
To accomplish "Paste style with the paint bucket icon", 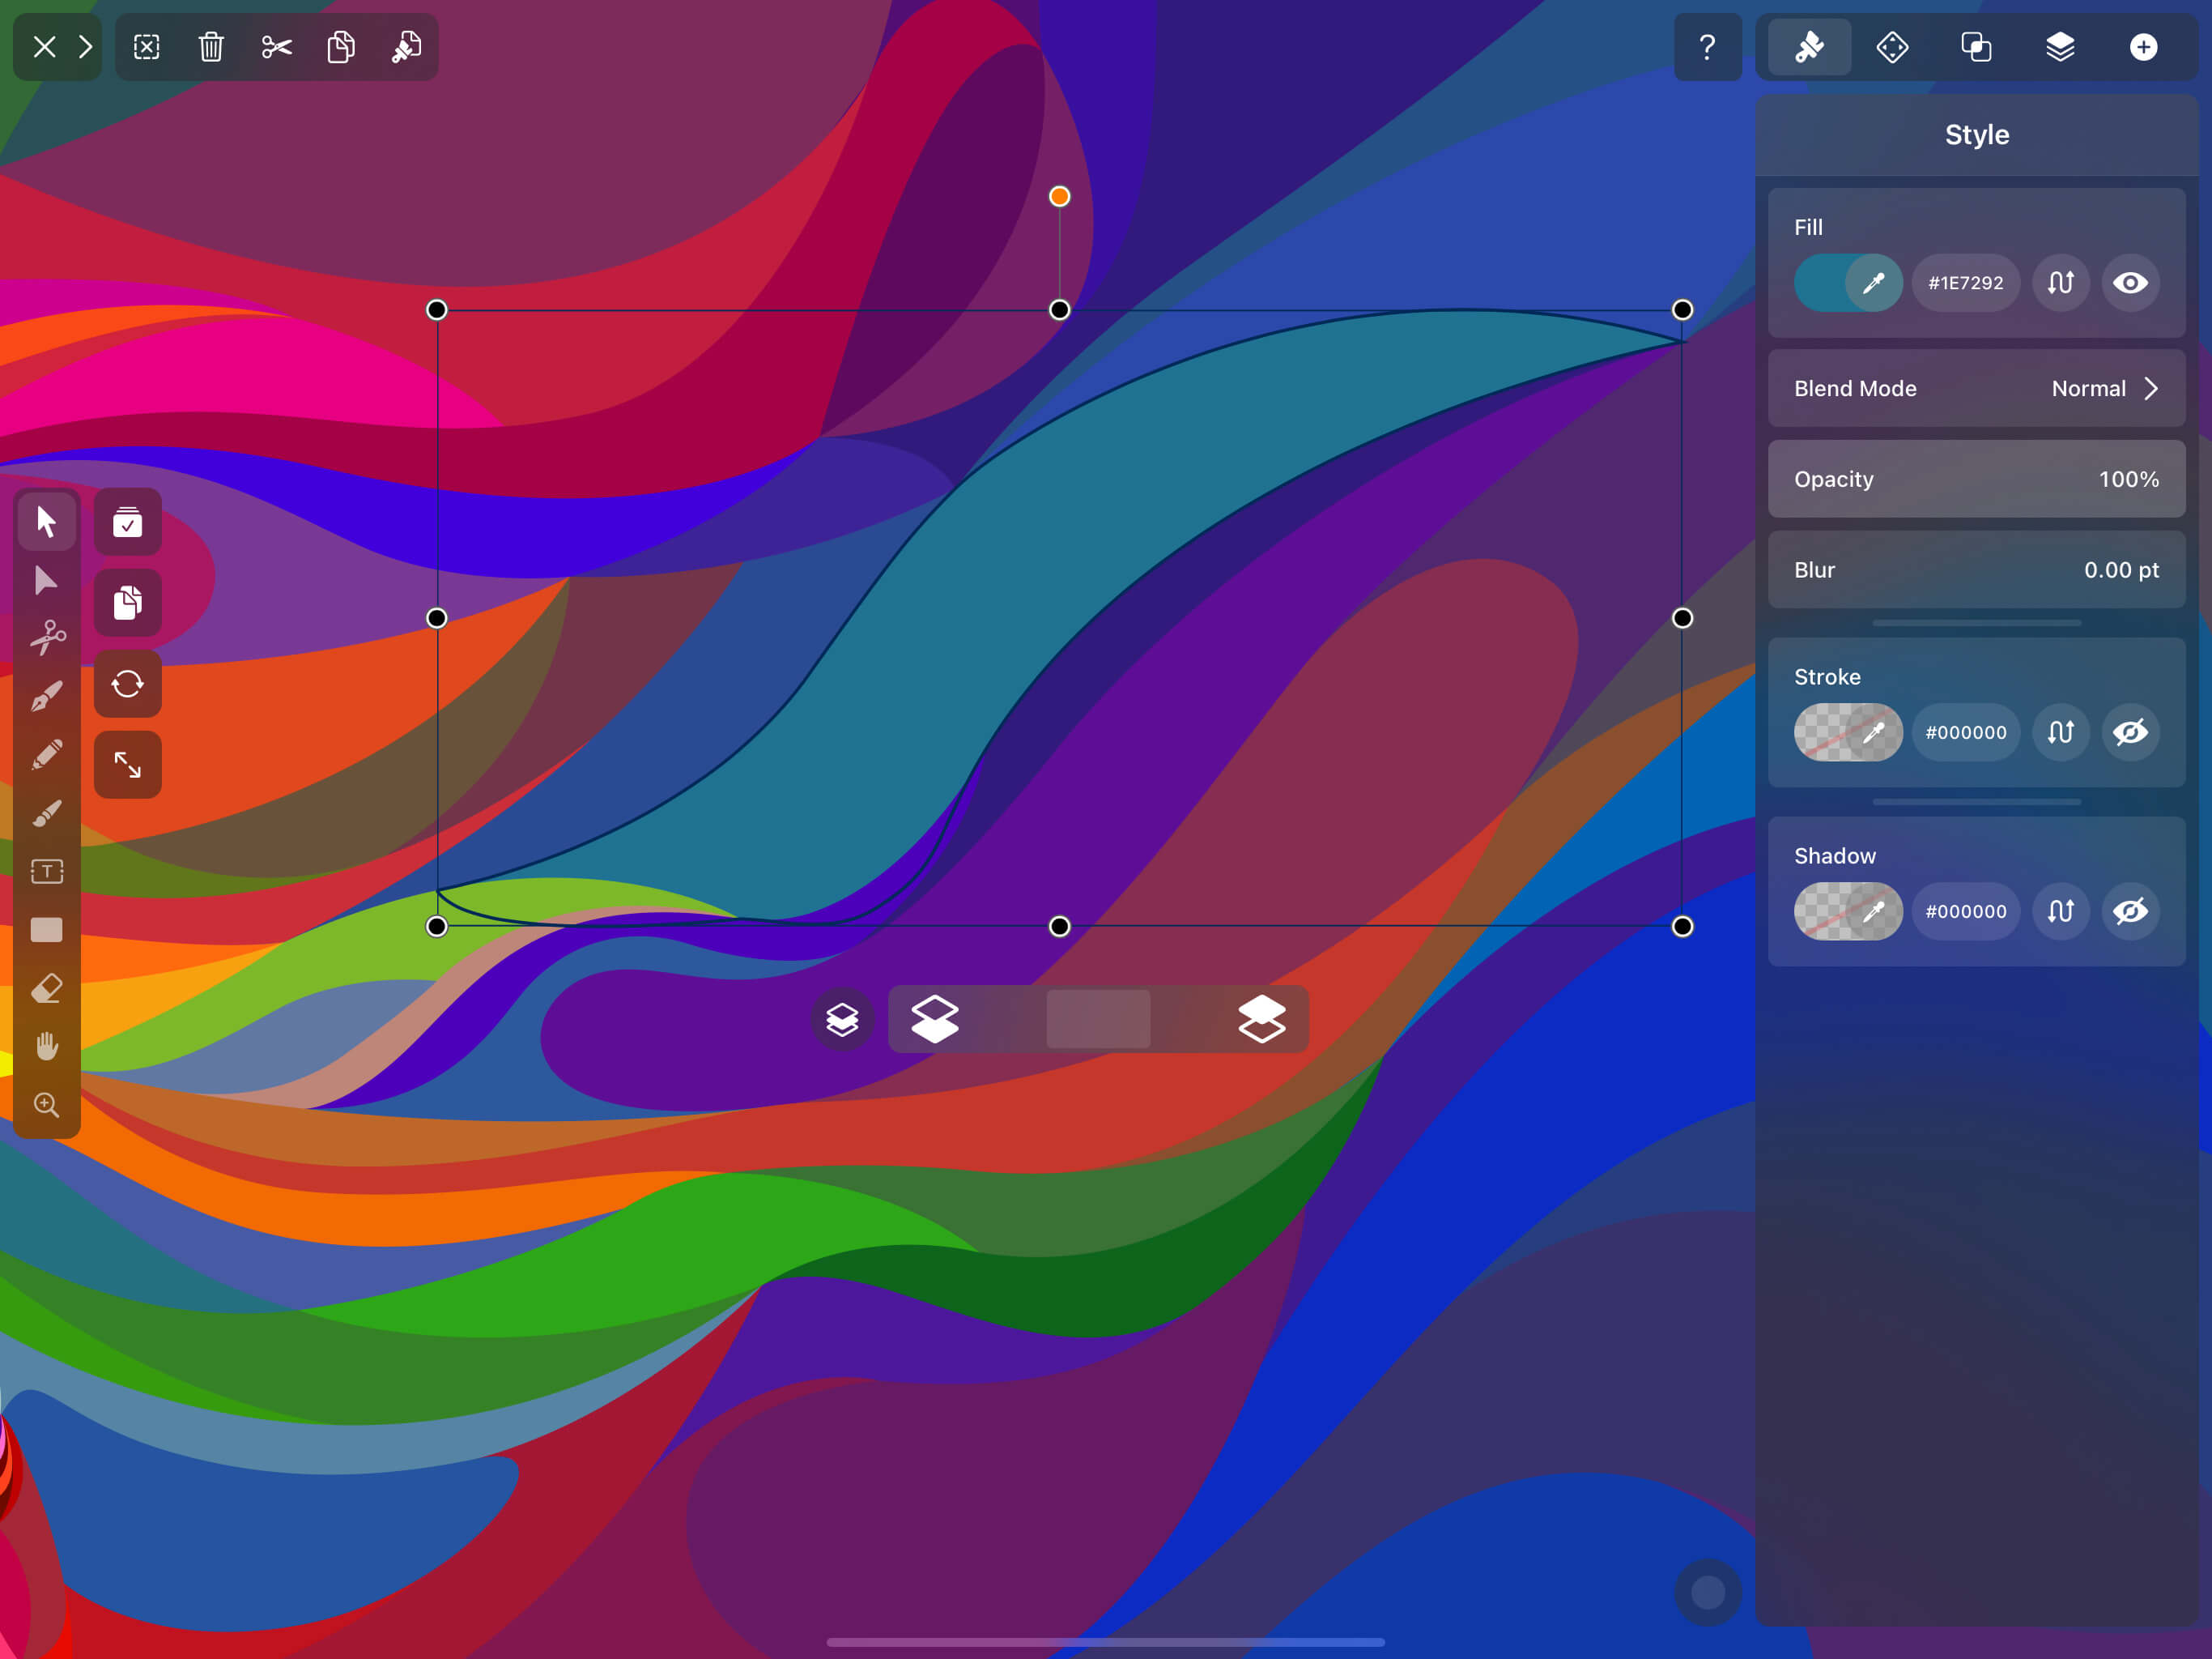I will pyautogui.click(x=406, y=47).
